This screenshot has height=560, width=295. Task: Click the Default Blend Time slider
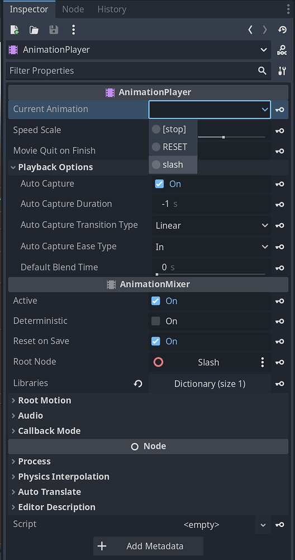211,274
